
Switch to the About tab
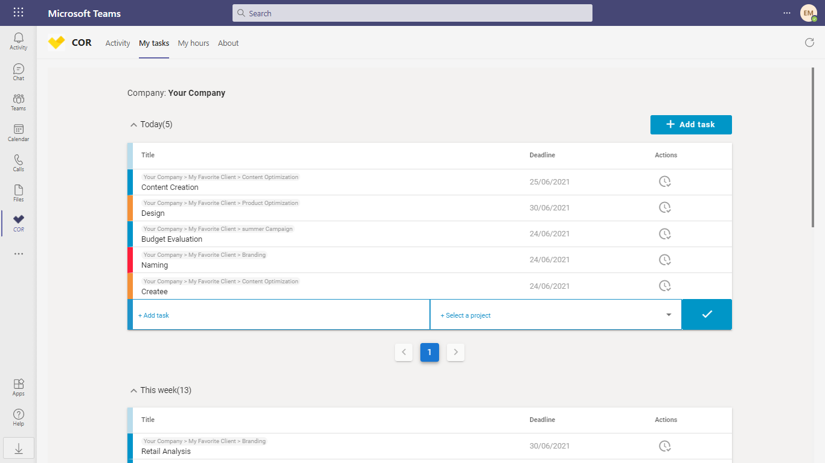228,43
